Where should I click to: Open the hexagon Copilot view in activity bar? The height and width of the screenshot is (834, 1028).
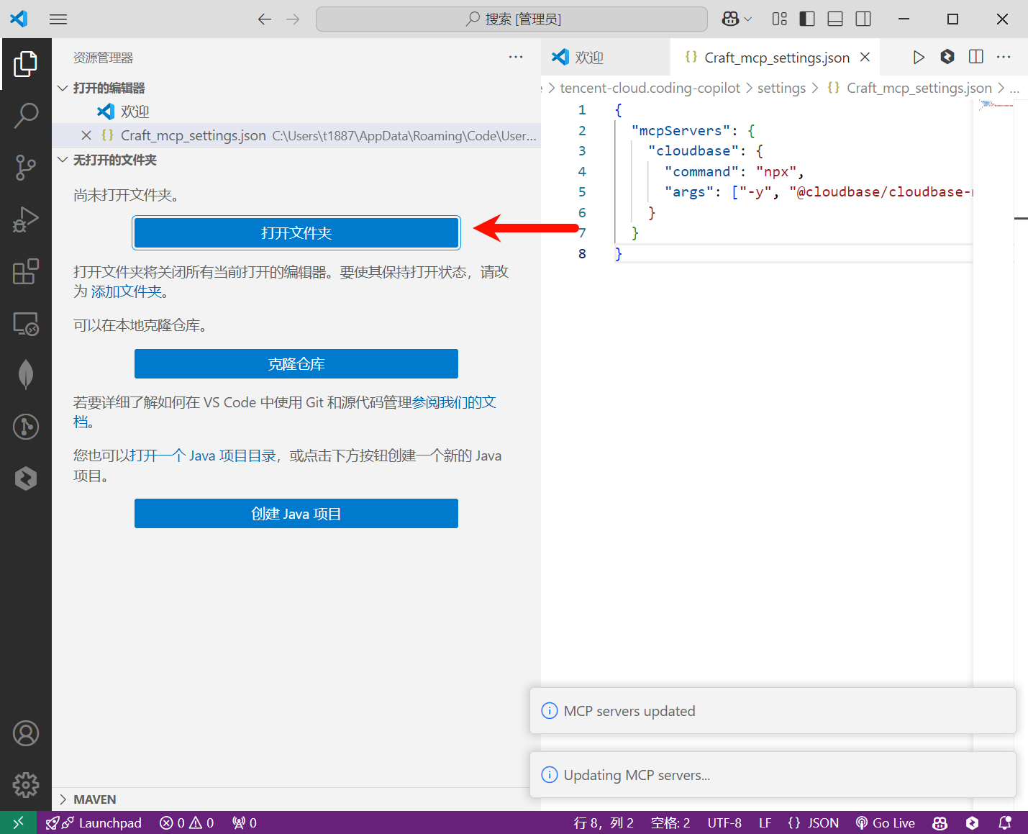pos(26,479)
